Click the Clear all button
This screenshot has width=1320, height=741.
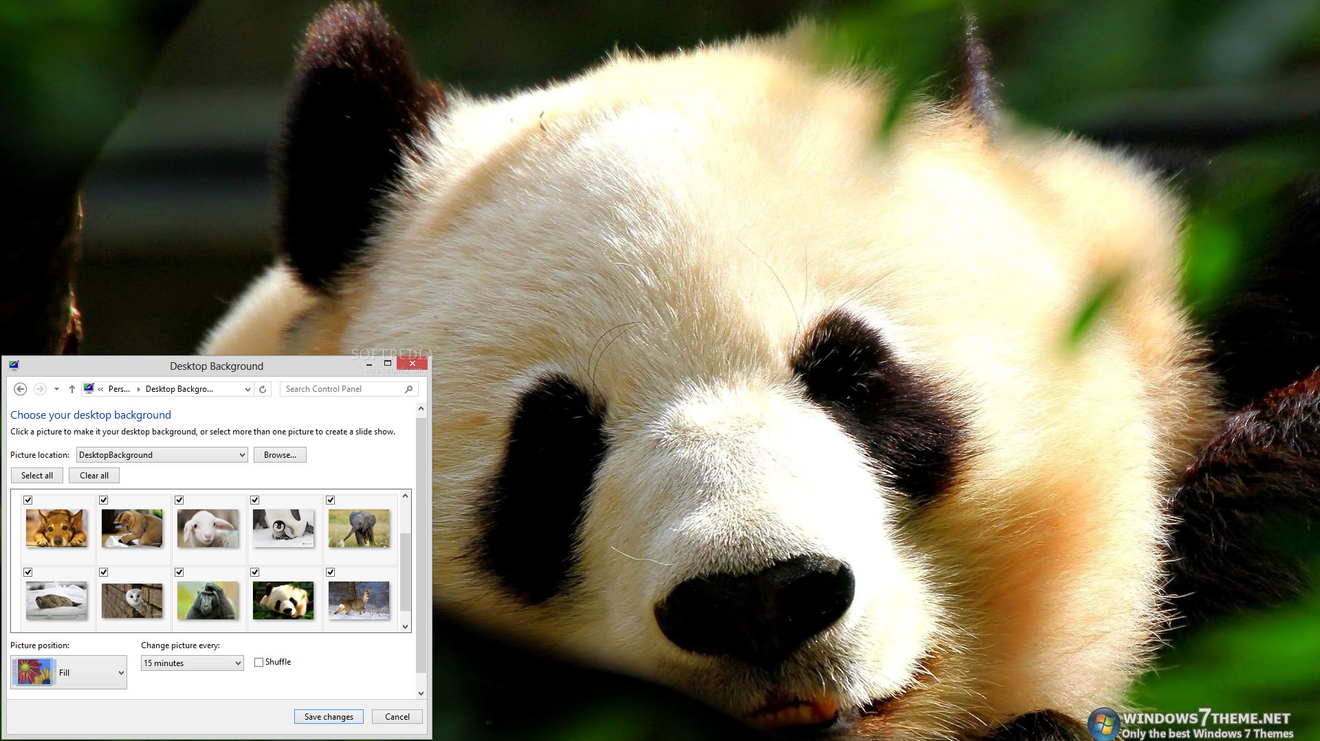pyautogui.click(x=94, y=476)
